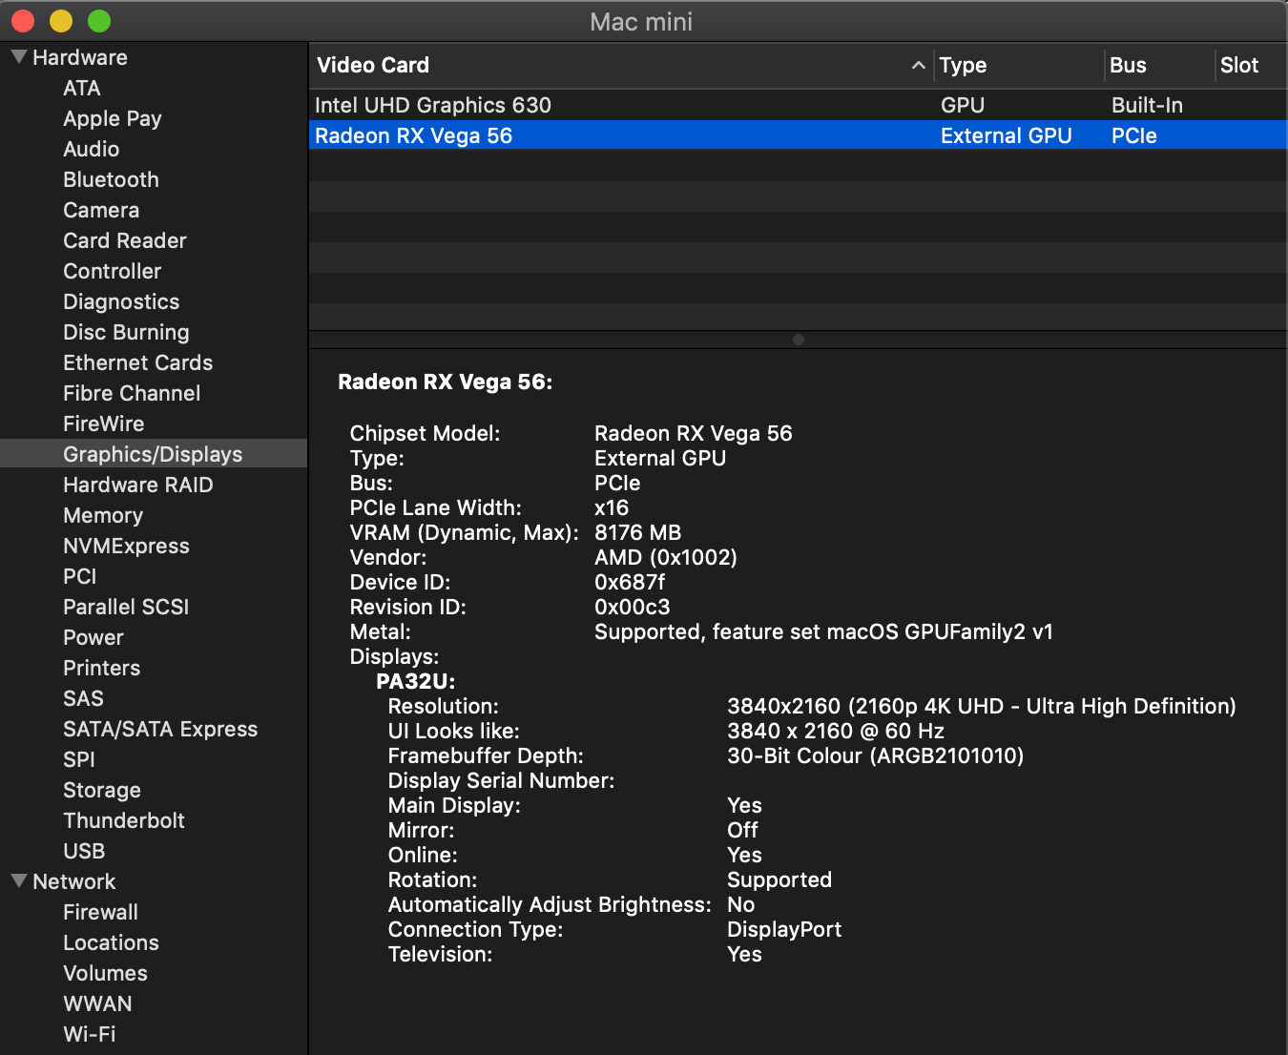Open Firewall under Network

(x=100, y=912)
